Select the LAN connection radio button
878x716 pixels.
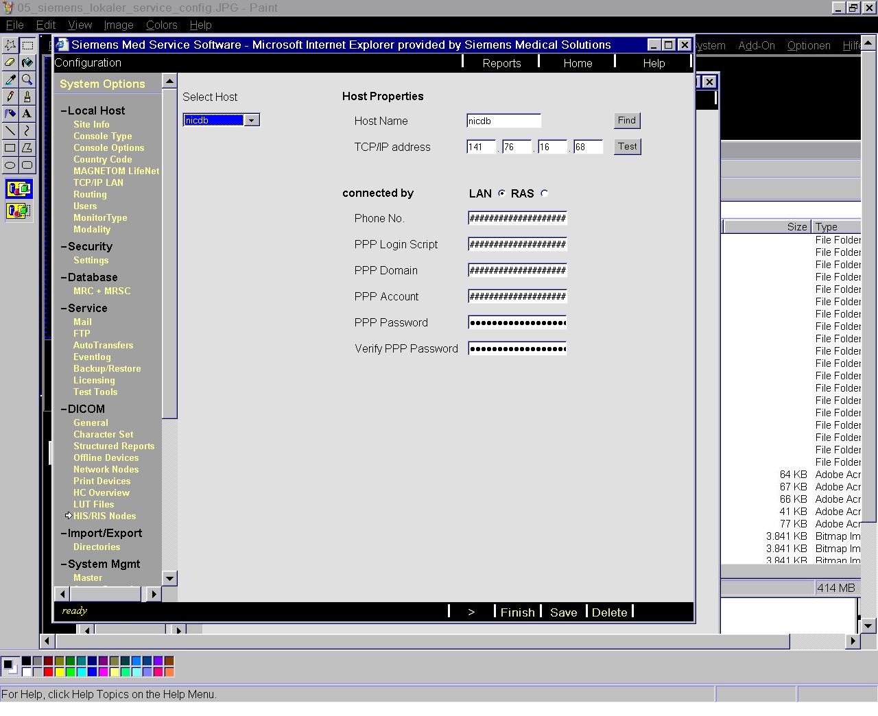click(501, 193)
